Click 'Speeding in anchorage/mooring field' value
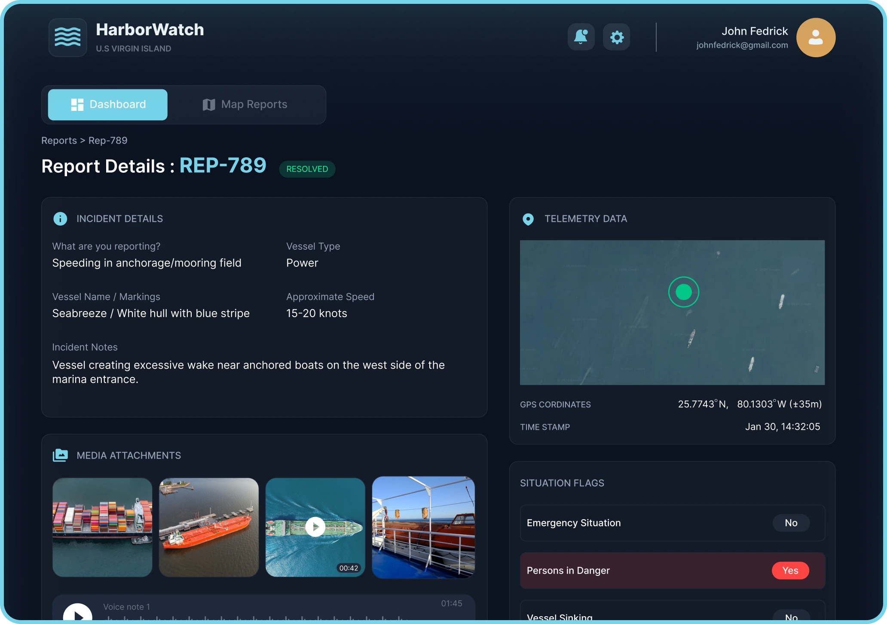The width and height of the screenshot is (887, 624). (x=147, y=263)
